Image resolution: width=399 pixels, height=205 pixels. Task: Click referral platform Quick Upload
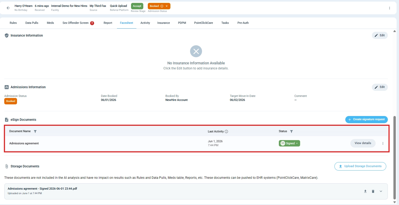(119, 6)
